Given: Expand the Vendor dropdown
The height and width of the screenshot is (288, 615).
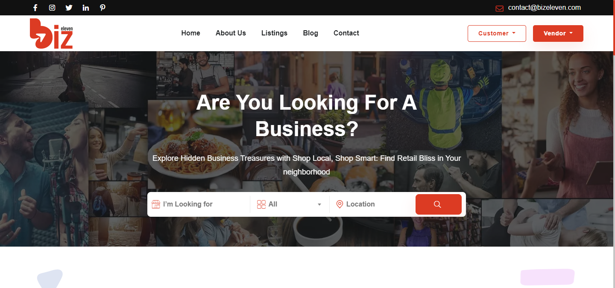Looking at the screenshot, I should click(558, 33).
